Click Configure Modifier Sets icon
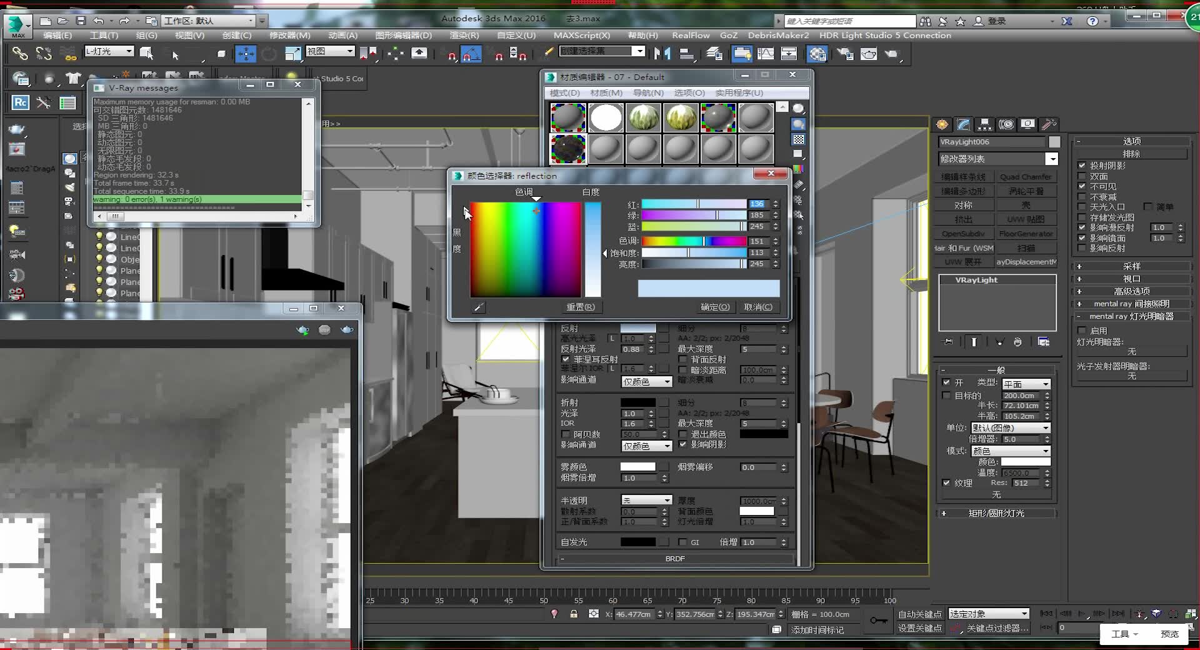Screen dimensions: 1200x650 click(x=1044, y=342)
